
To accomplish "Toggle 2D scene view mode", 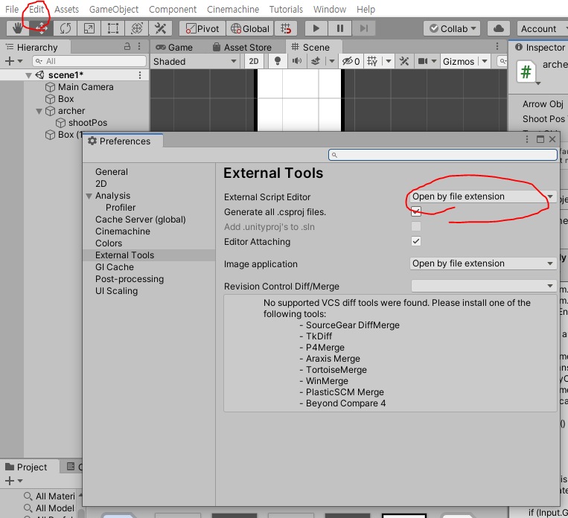I will pos(254,62).
